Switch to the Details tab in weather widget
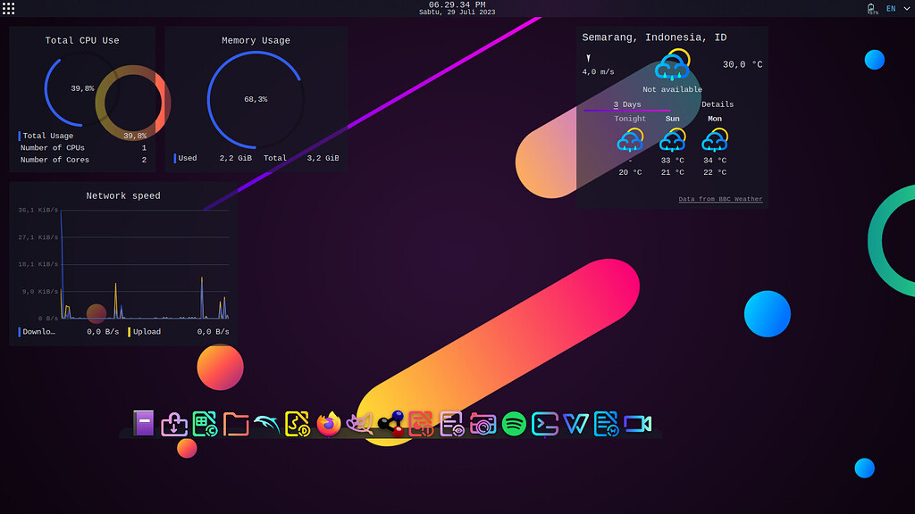915x514 pixels. (718, 104)
